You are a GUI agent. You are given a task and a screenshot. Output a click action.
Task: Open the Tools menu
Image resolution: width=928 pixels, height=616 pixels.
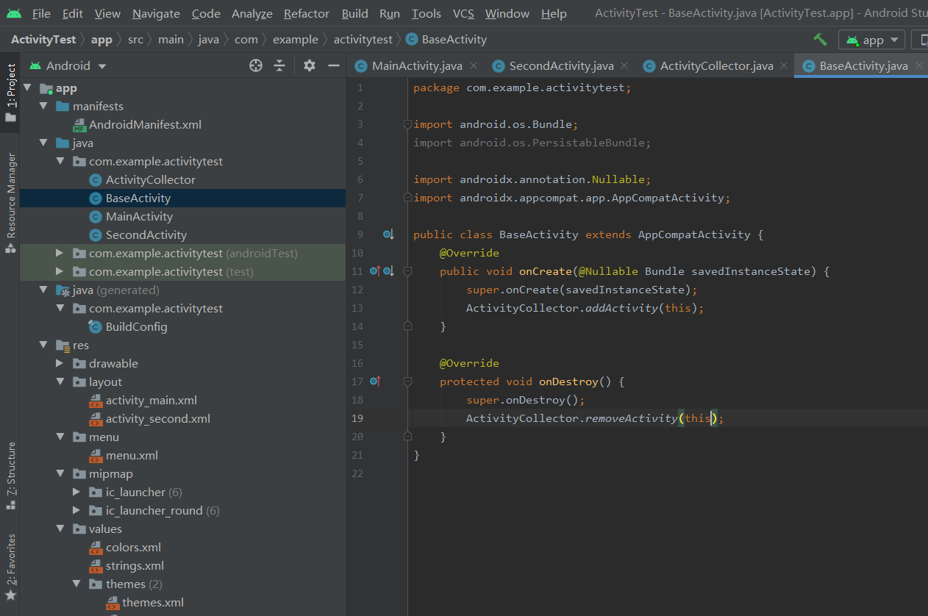pos(426,13)
